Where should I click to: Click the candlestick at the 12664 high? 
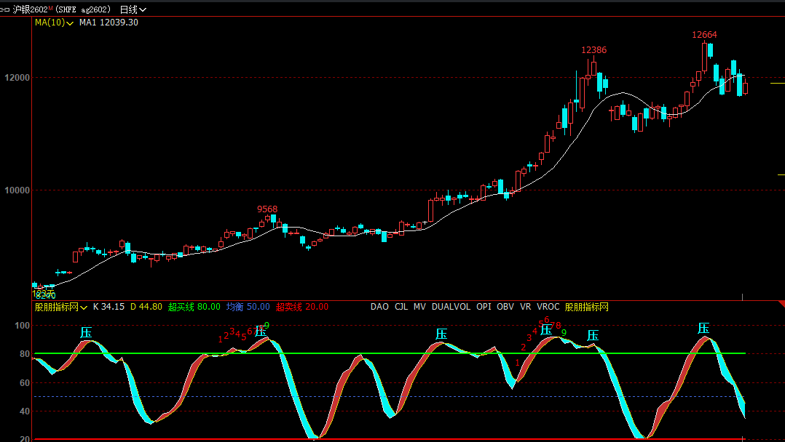click(705, 57)
